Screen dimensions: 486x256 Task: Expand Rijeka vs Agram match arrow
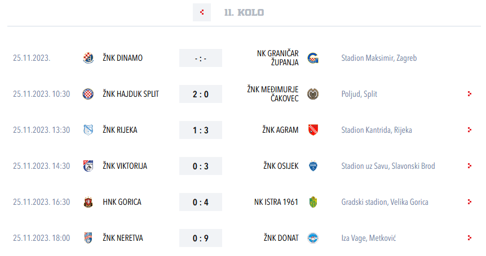click(470, 130)
